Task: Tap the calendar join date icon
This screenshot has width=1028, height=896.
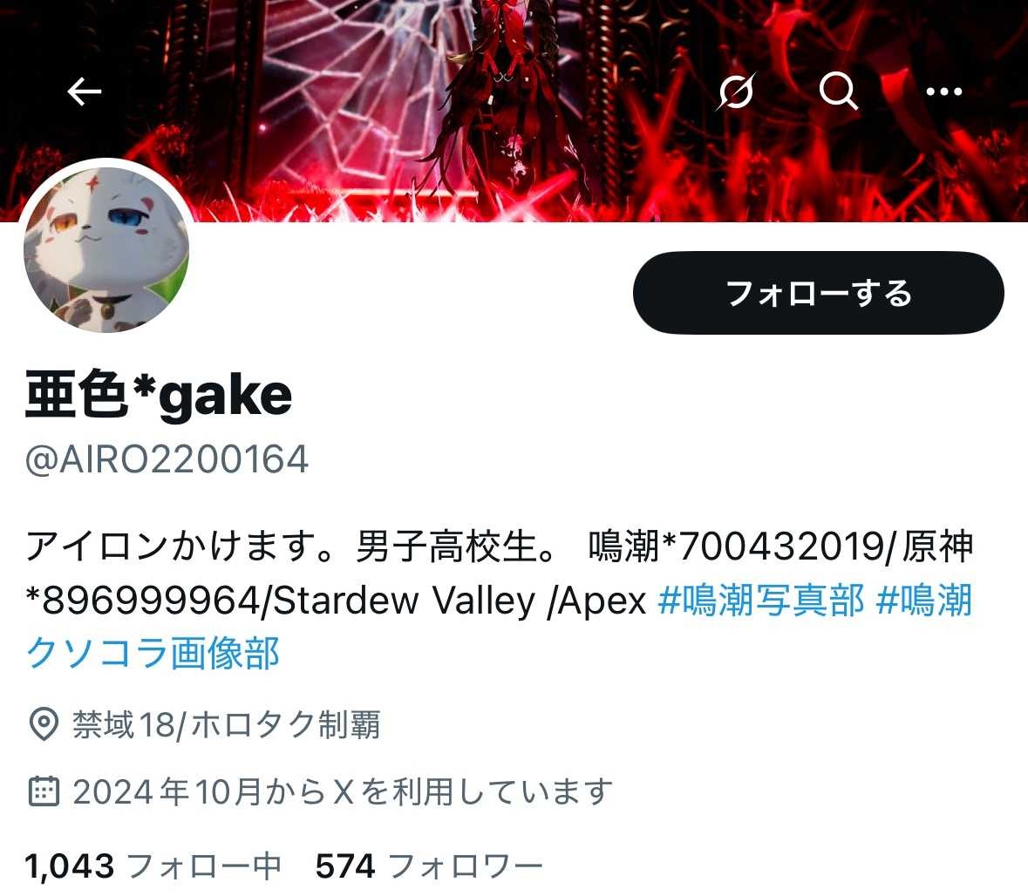Action: coord(44,791)
